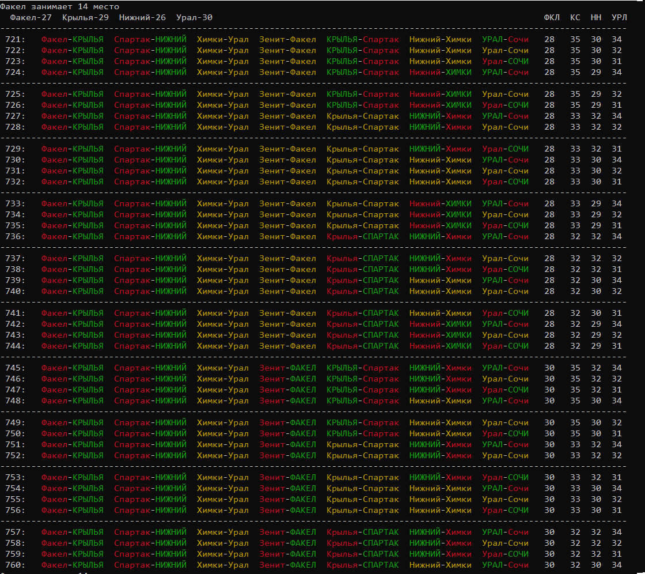645x574 pixels.
Task: Click "Крылья-Спартак" in row 752
Action: (x=363, y=456)
